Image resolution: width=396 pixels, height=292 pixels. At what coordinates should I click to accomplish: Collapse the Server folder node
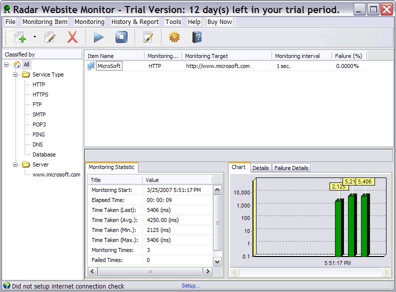(x=15, y=164)
